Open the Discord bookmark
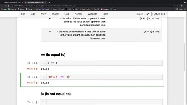The height and width of the screenshot is (105, 187). (x=46, y=9)
